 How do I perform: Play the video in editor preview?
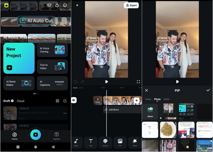coord(106,82)
